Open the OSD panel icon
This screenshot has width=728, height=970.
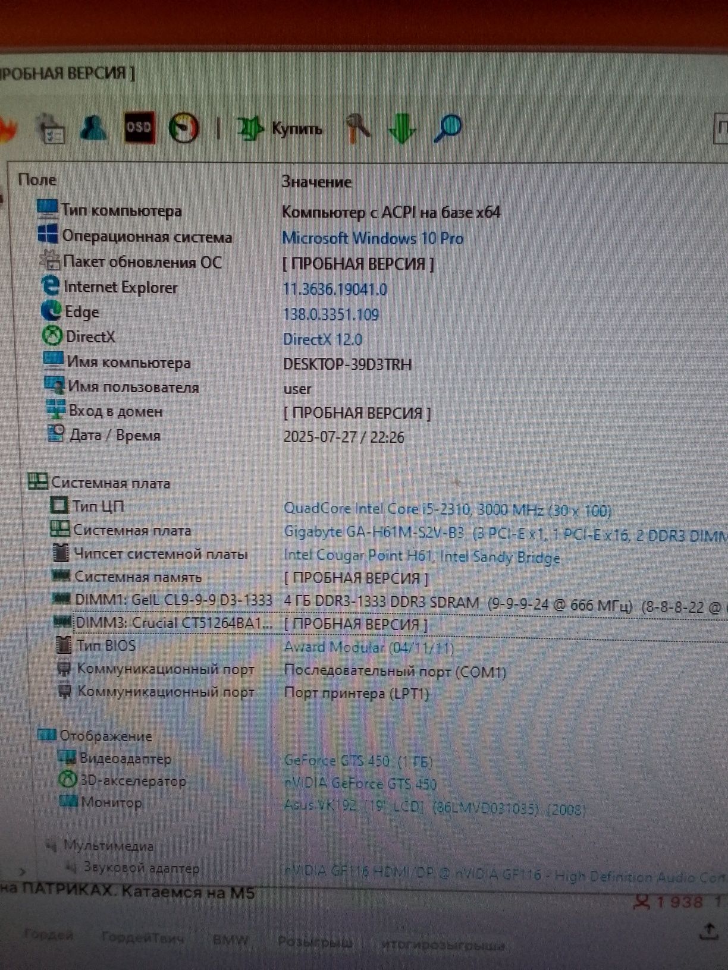point(139,127)
